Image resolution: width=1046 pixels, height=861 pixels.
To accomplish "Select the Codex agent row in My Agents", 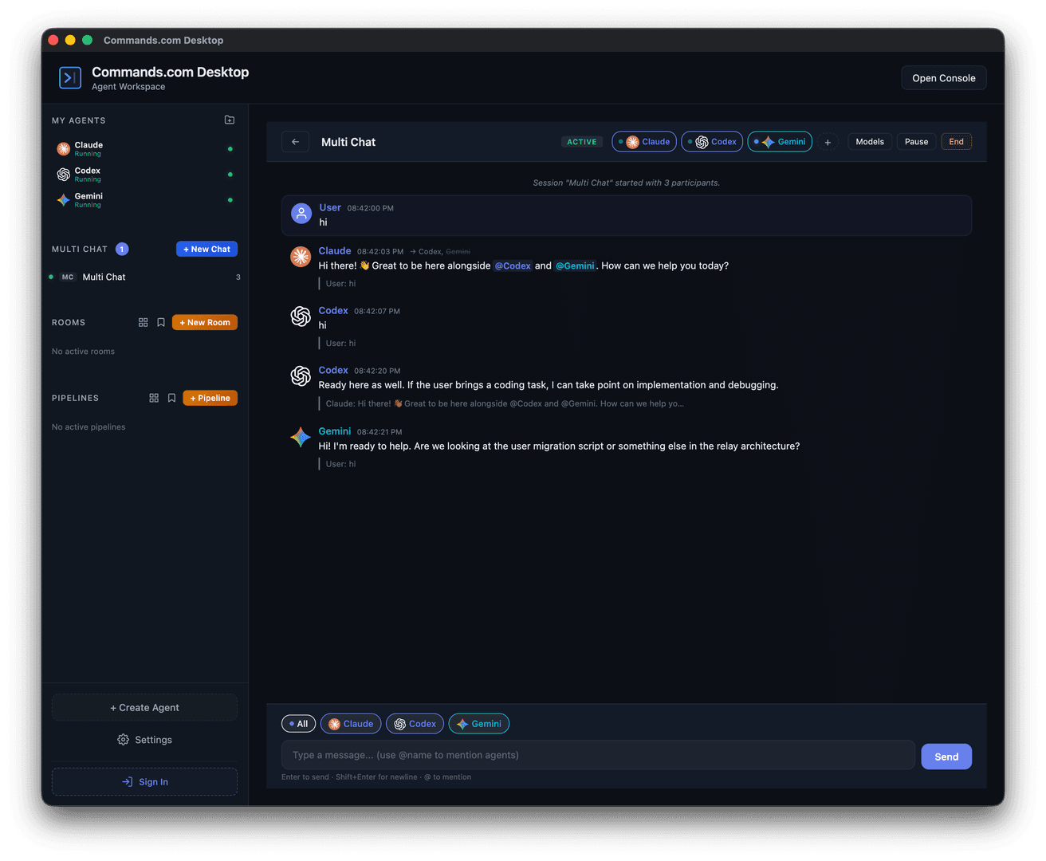I will pos(144,175).
